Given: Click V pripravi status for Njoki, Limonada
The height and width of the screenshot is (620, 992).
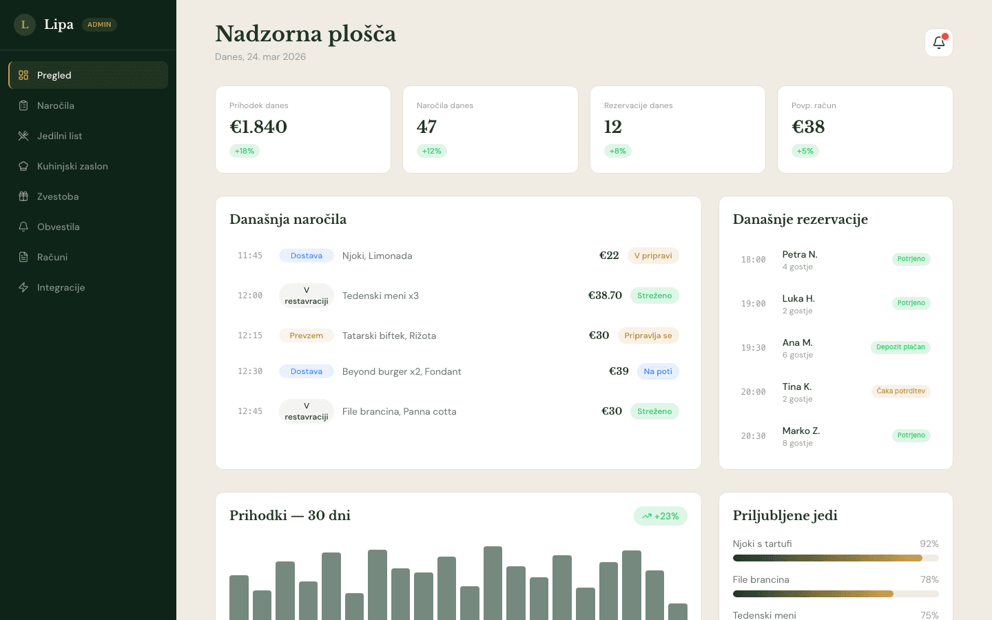Looking at the screenshot, I should tap(653, 256).
